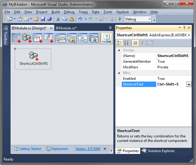The width and height of the screenshot is (196, 165).
Task: Expand the New Project dropdown arrow
Action: [14, 19]
